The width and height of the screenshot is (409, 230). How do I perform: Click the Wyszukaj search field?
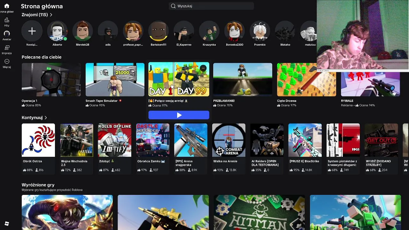[x=211, y=6]
